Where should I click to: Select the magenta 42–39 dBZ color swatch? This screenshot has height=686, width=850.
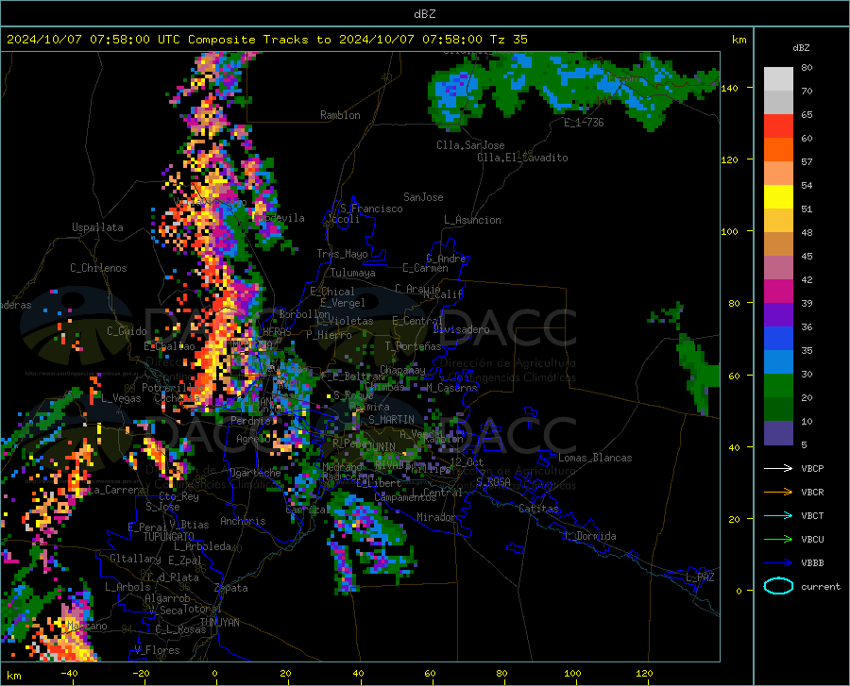tap(778, 292)
